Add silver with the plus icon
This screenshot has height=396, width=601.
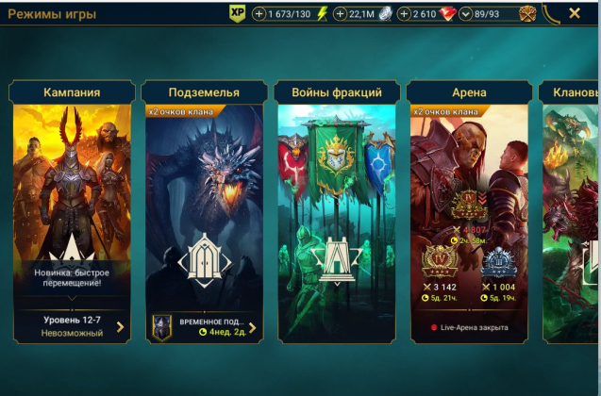coord(340,14)
